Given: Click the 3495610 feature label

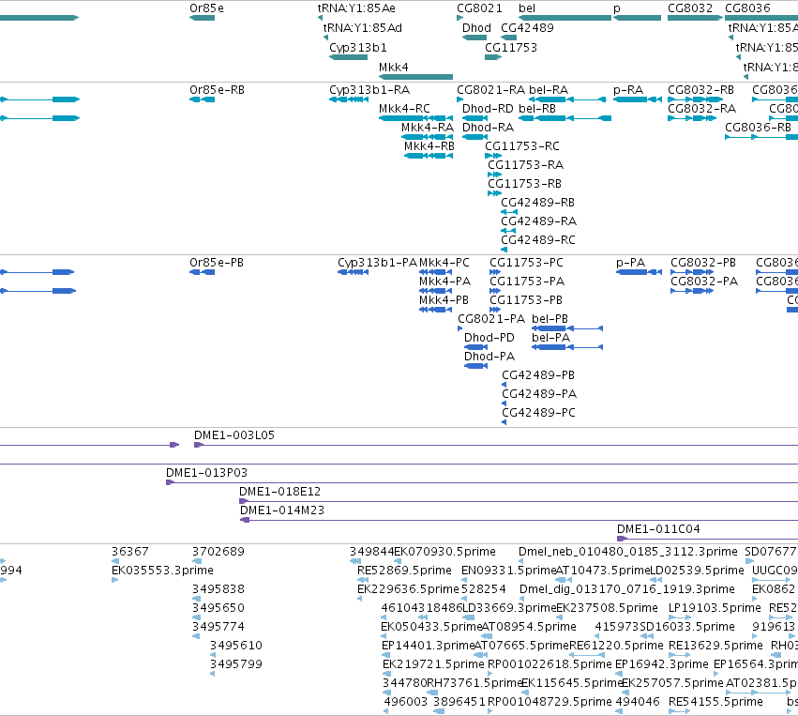Looking at the screenshot, I should [235, 646].
